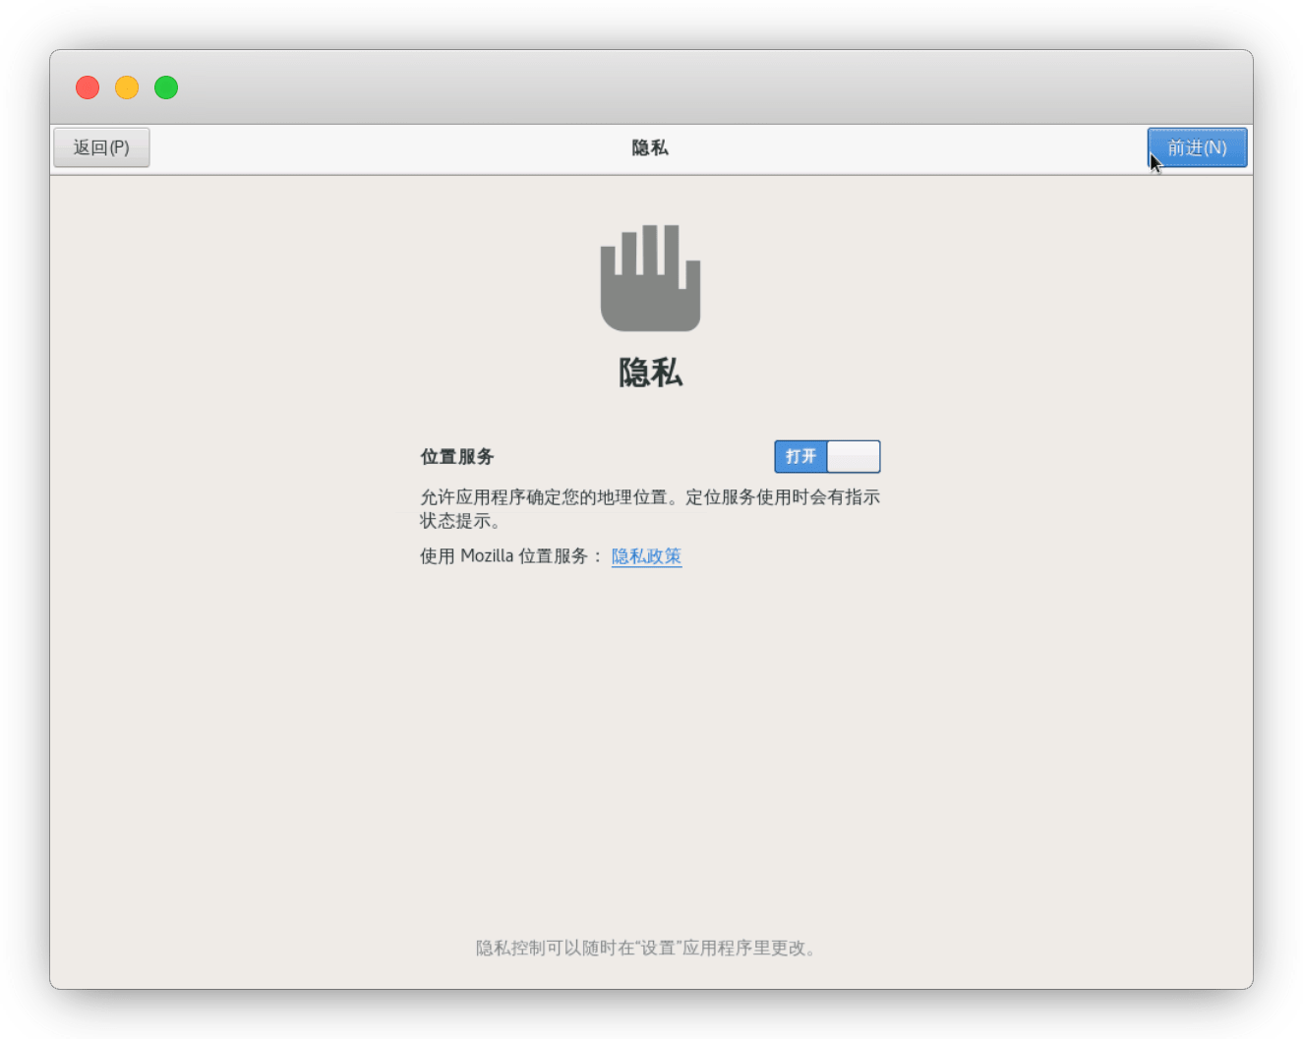The height and width of the screenshot is (1039, 1303).
Task: Maximize the window using the green button
Action: (x=166, y=87)
